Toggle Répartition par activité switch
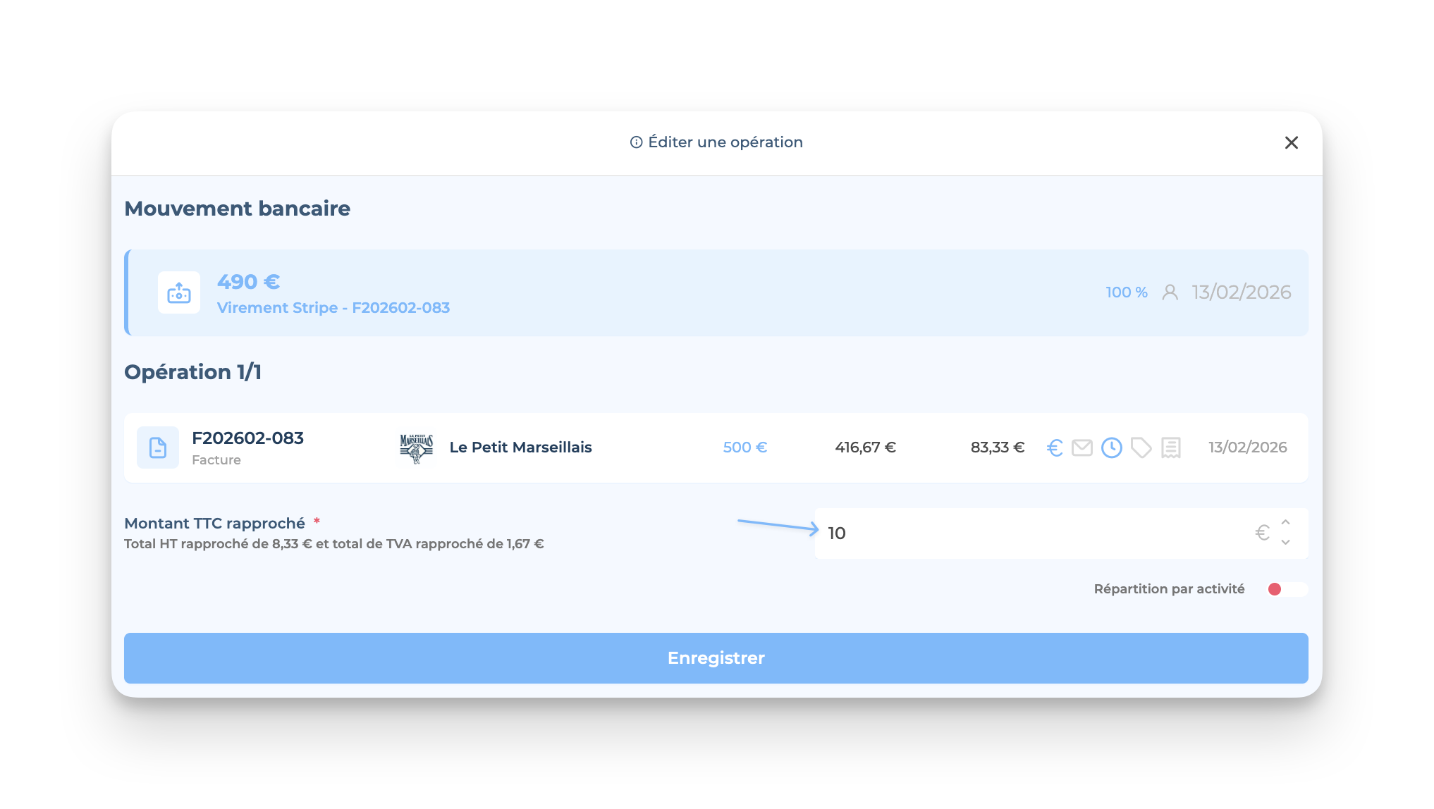The image size is (1434, 809). tap(1287, 589)
